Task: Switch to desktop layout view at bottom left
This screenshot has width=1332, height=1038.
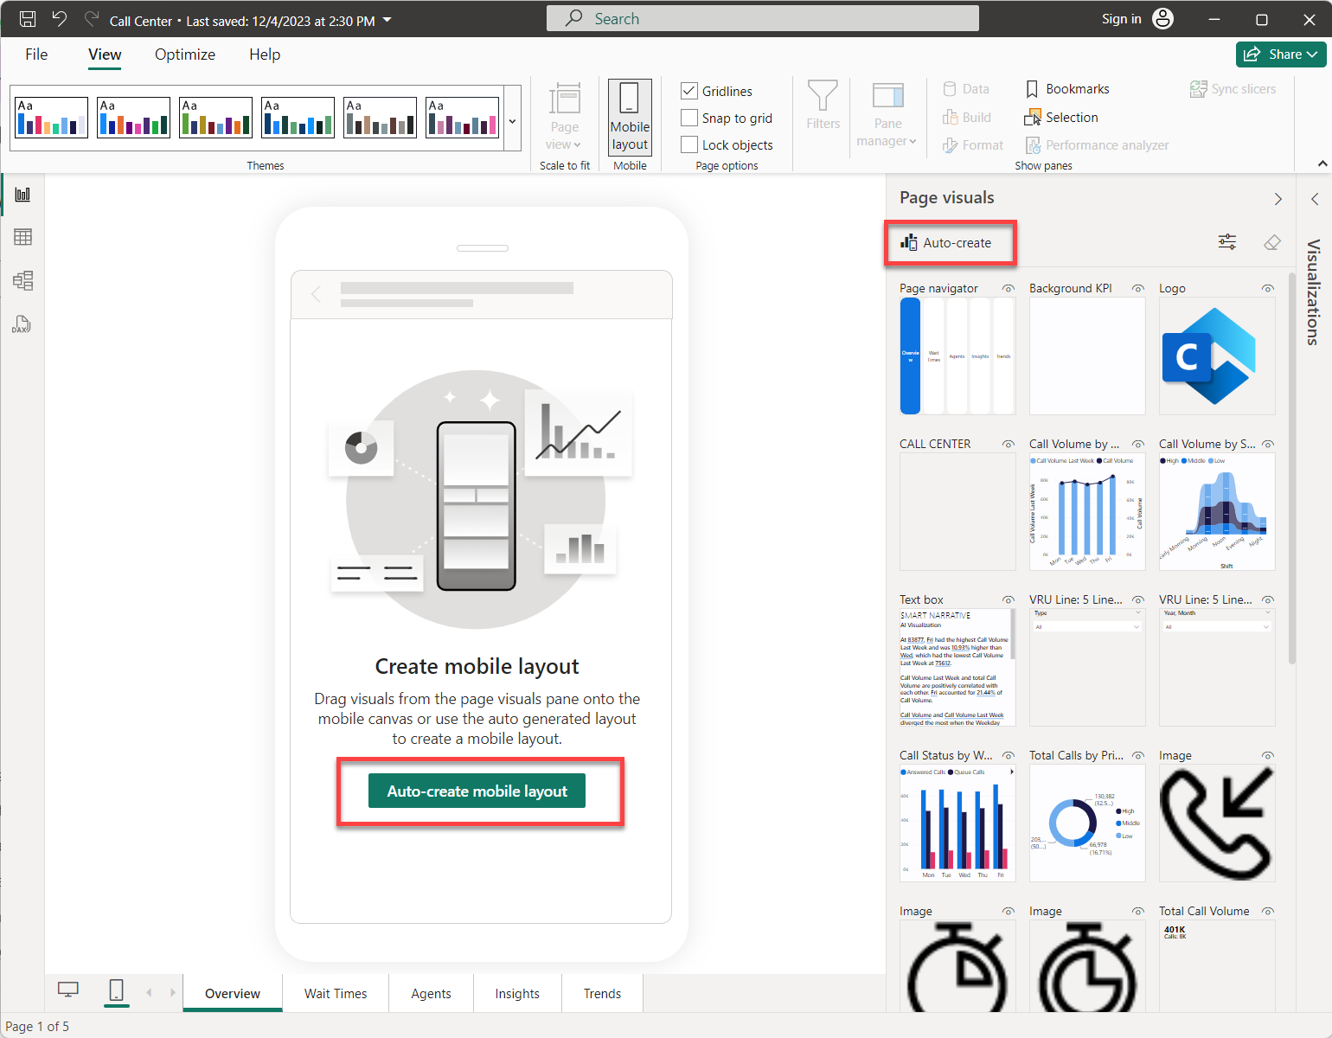Action: [68, 991]
